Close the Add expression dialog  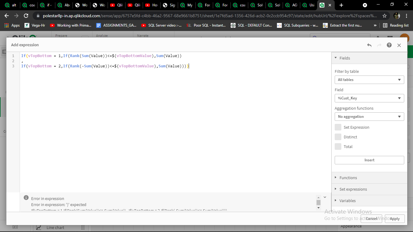point(399,45)
